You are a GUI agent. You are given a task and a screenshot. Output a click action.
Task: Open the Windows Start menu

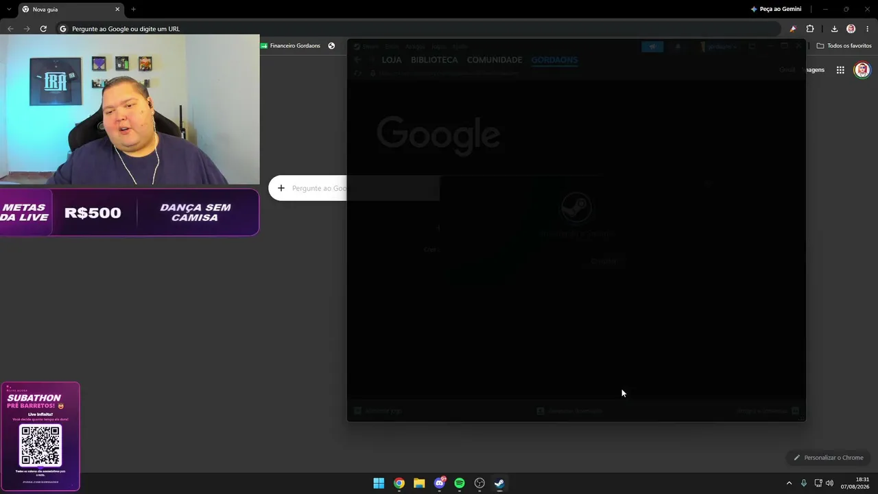pyautogui.click(x=379, y=483)
